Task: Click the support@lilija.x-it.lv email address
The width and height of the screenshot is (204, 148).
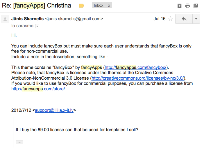Action: pos(55,110)
